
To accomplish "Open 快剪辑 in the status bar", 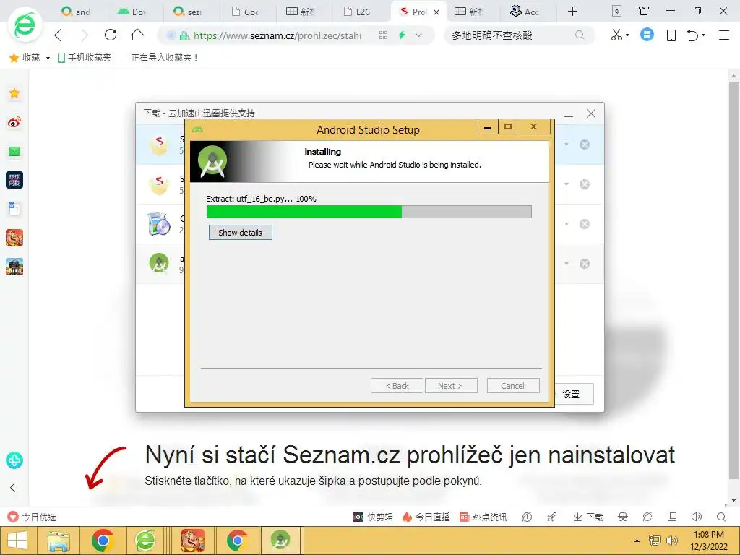I will click(x=373, y=517).
